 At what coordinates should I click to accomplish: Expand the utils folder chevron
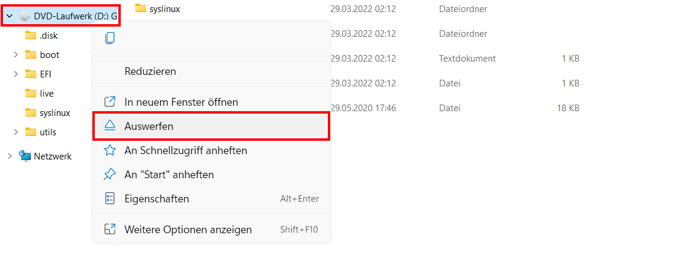[16, 132]
